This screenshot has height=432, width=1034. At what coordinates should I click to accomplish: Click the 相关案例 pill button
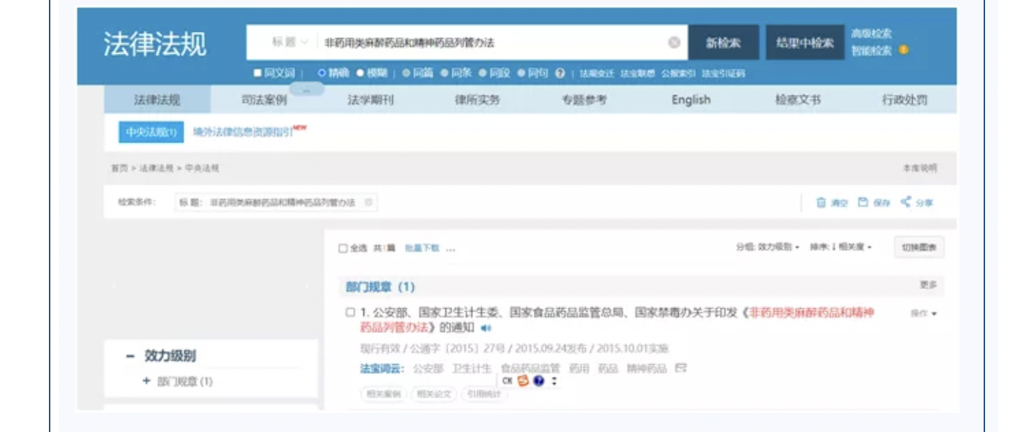click(384, 394)
